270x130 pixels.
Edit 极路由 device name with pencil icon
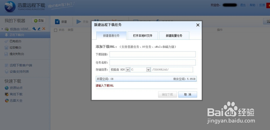coord(39,29)
